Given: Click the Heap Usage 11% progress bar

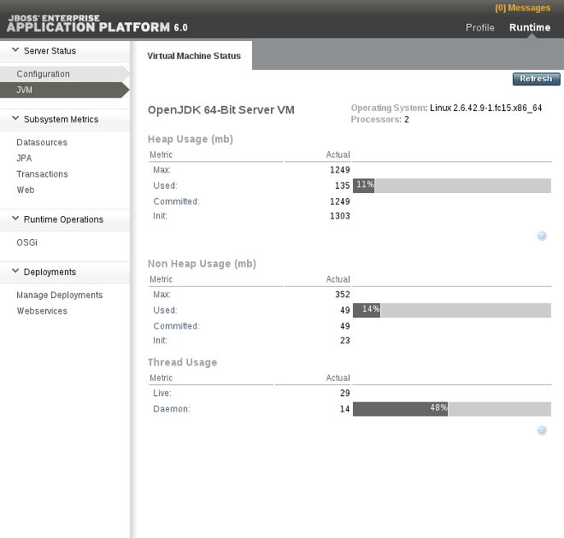Looking at the screenshot, I should (451, 185).
